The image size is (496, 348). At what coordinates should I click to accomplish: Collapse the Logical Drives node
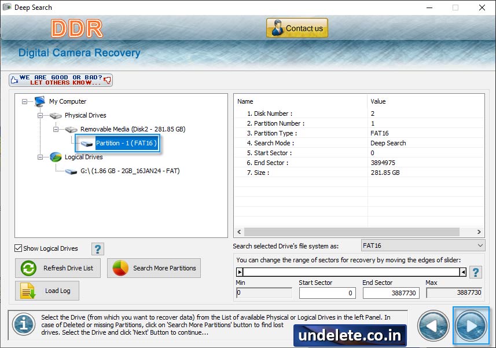point(40,157)
